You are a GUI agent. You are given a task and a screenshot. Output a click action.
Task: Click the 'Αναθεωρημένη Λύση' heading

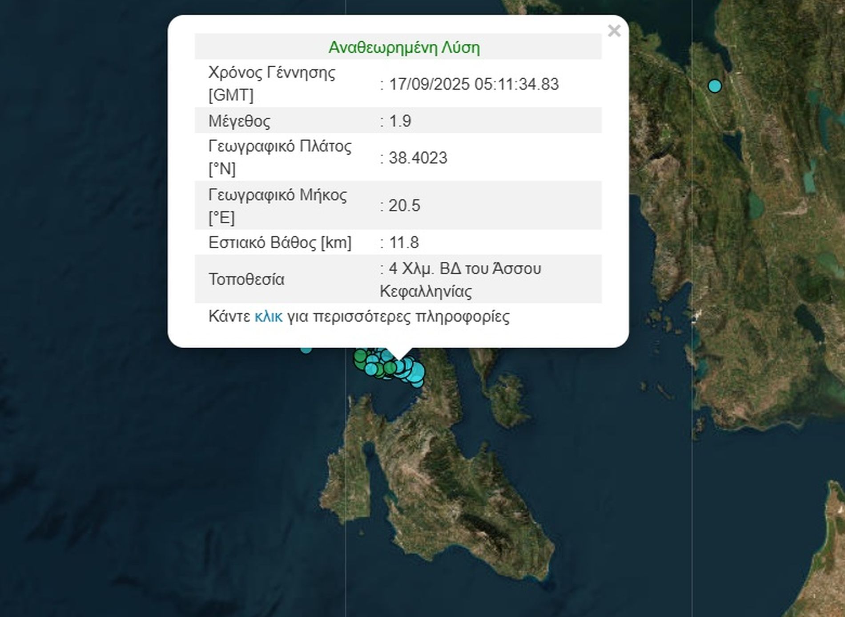click(x=404, y=47)
